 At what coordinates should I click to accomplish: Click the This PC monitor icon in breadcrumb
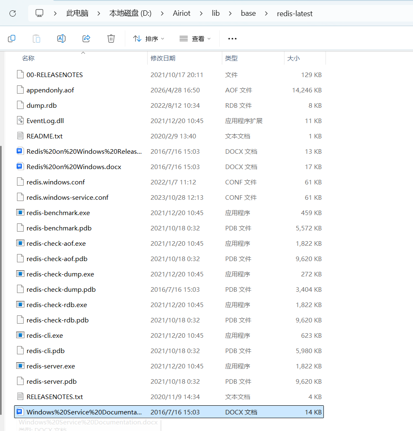[39, 13]
